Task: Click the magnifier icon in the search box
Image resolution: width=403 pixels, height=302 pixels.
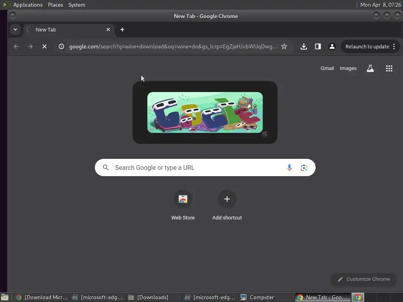Action: click(x=105, y=168)
